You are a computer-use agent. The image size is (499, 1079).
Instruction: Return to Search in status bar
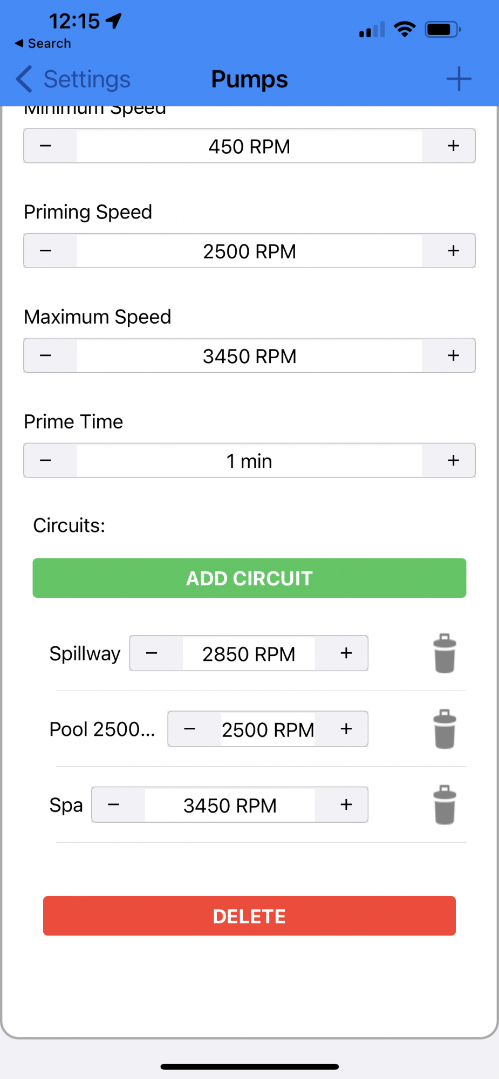pos(43,43)
